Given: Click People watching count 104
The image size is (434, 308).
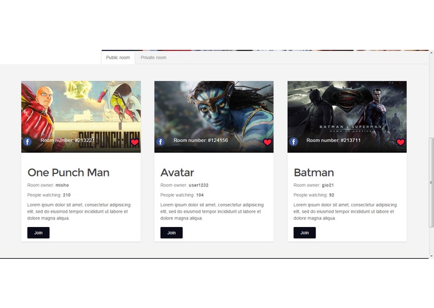Looking at the screenshot, I should pos(200,195).
